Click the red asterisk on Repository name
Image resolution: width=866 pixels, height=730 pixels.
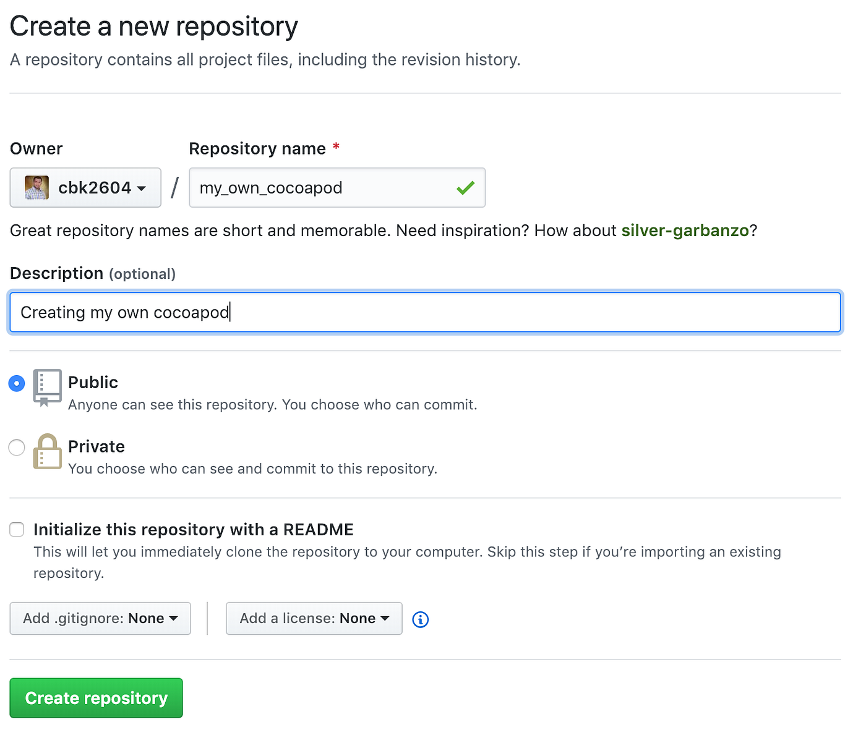tap(336, 147)
